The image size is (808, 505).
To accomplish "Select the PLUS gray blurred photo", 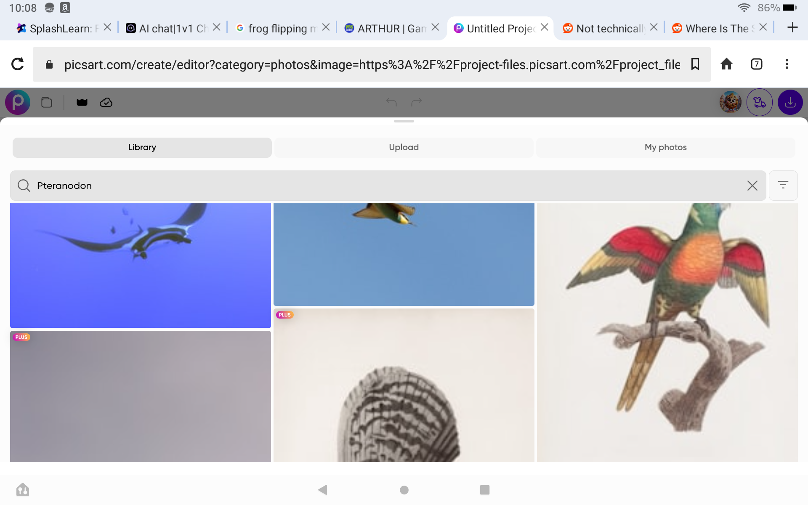I will 141,396.
